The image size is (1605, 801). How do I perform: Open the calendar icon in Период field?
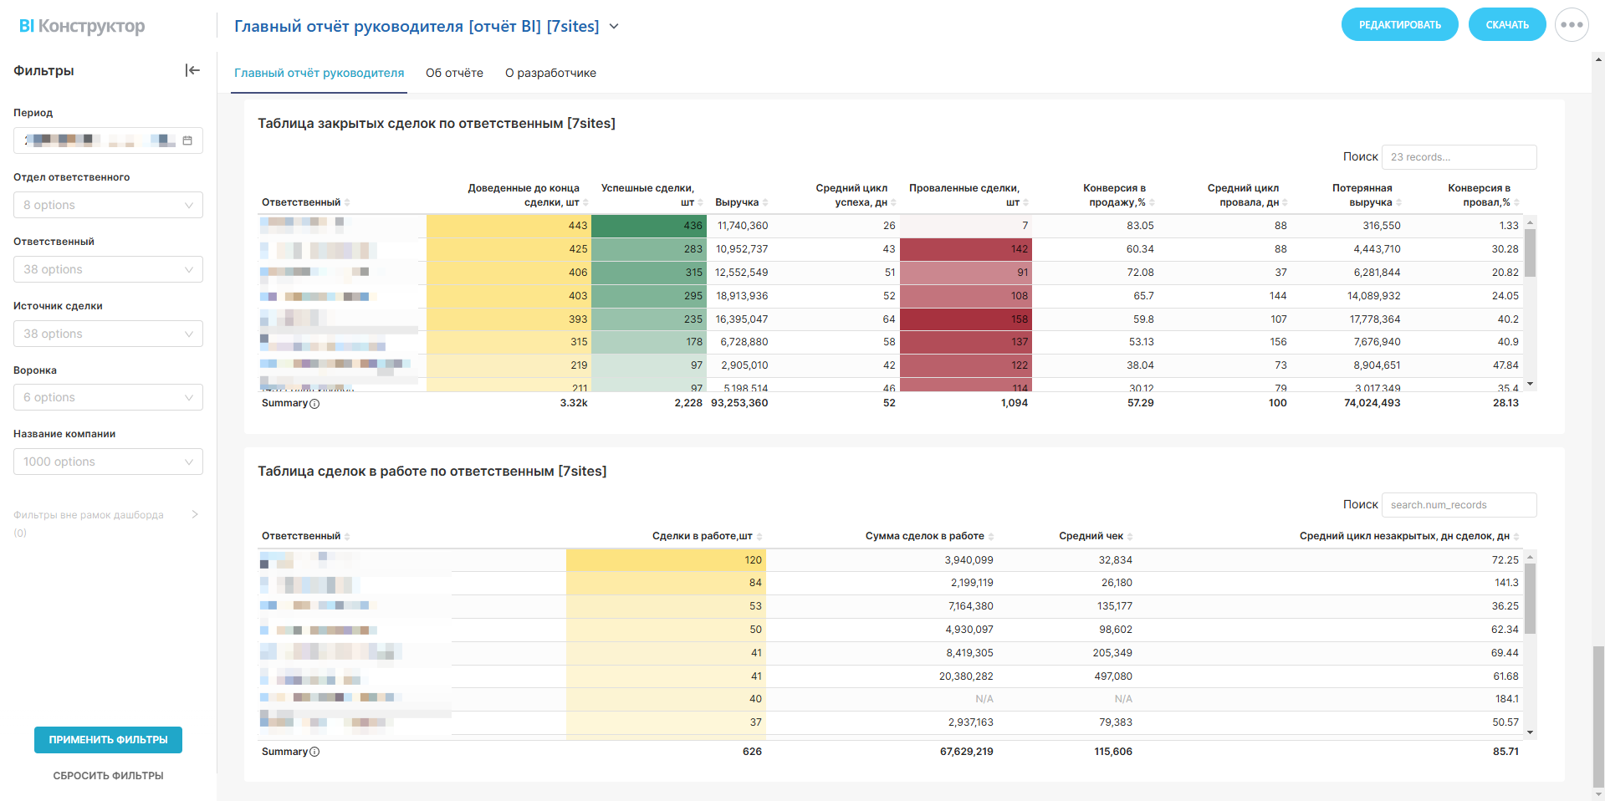(x=187, y=140)
